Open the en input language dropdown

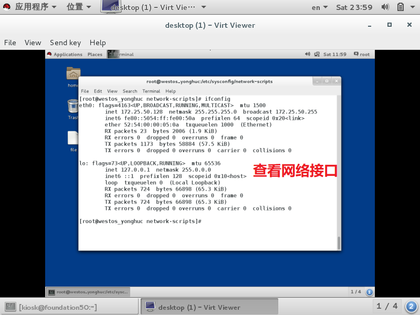pyautogui.click(x=320, y=7)
